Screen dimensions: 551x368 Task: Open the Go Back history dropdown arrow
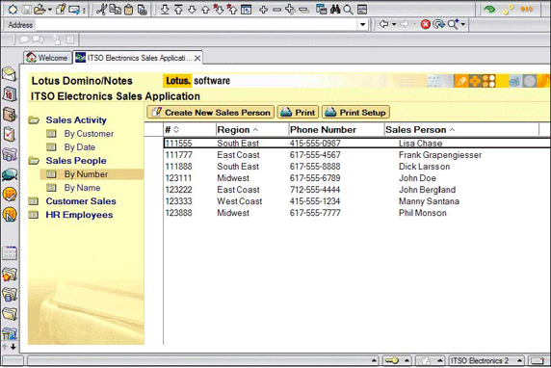coord(394,24)
